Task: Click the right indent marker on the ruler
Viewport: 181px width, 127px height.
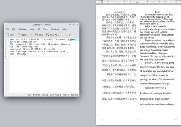Action: 137,2
